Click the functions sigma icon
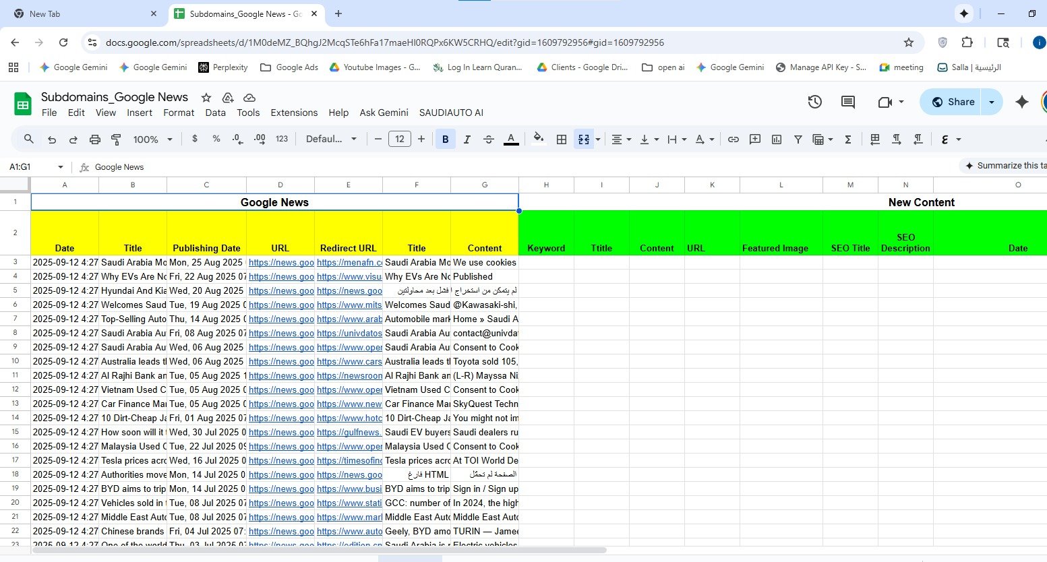Image resolution: width=1047 pixels, height=562 pixels. (848, 139)
